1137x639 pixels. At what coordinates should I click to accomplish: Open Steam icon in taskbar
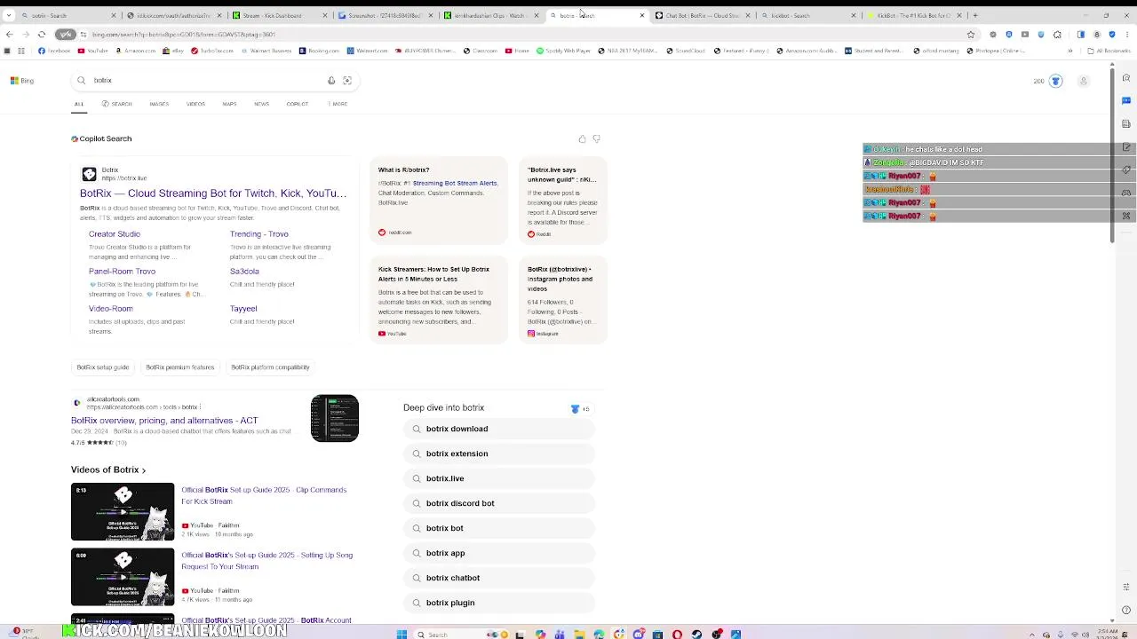click(x=696, y=634)
